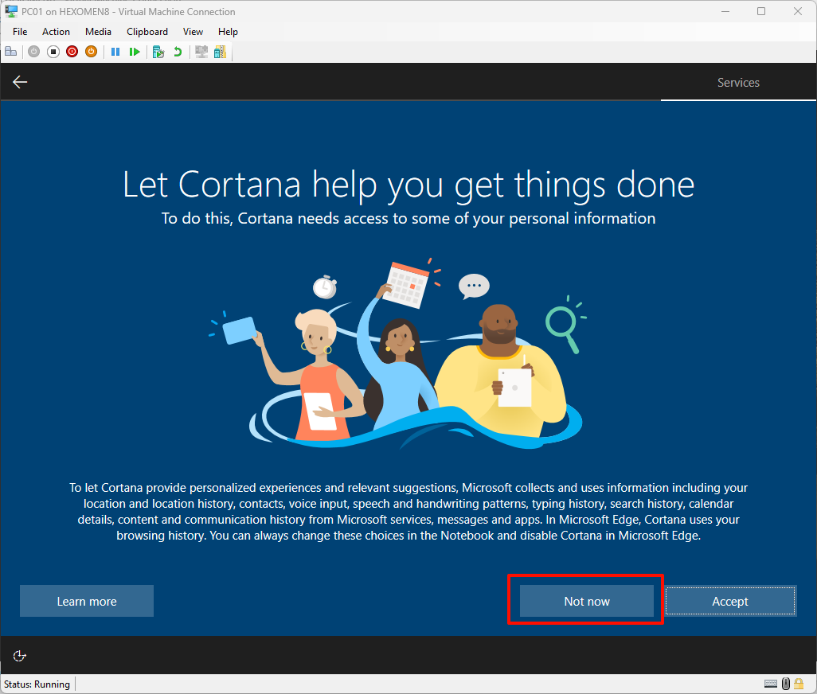
Task: Click the paragraph starting 'To let Cortana provide'
Action: tap(408, 511)
